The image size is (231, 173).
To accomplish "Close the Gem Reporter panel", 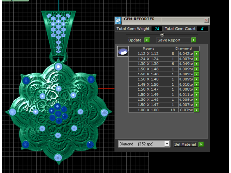I will [206, 20].
